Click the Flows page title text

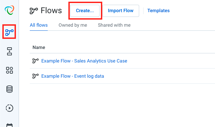[51, 10]
